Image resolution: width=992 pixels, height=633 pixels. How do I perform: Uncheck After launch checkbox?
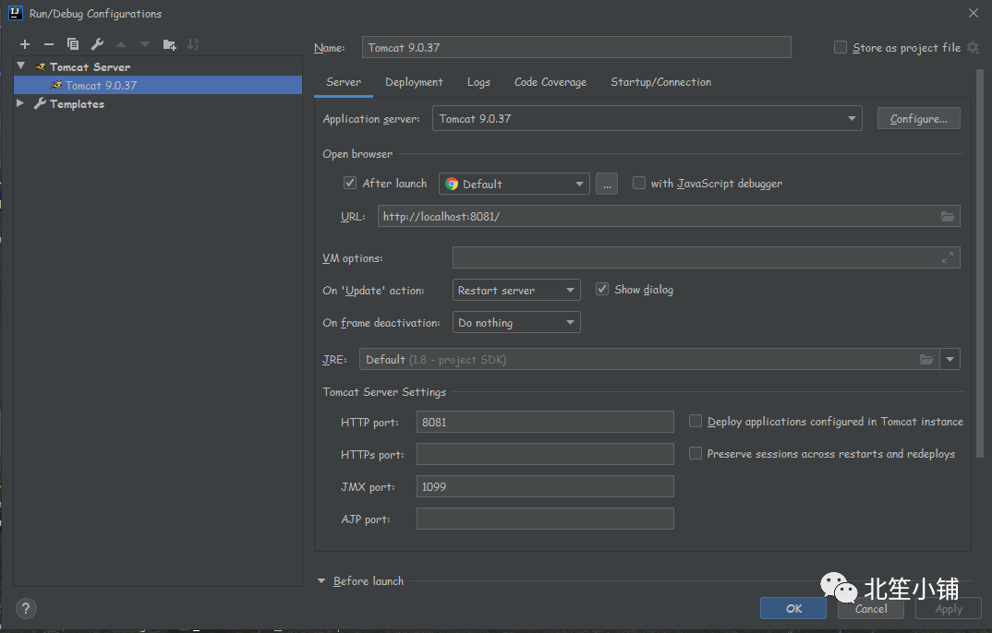350,184
